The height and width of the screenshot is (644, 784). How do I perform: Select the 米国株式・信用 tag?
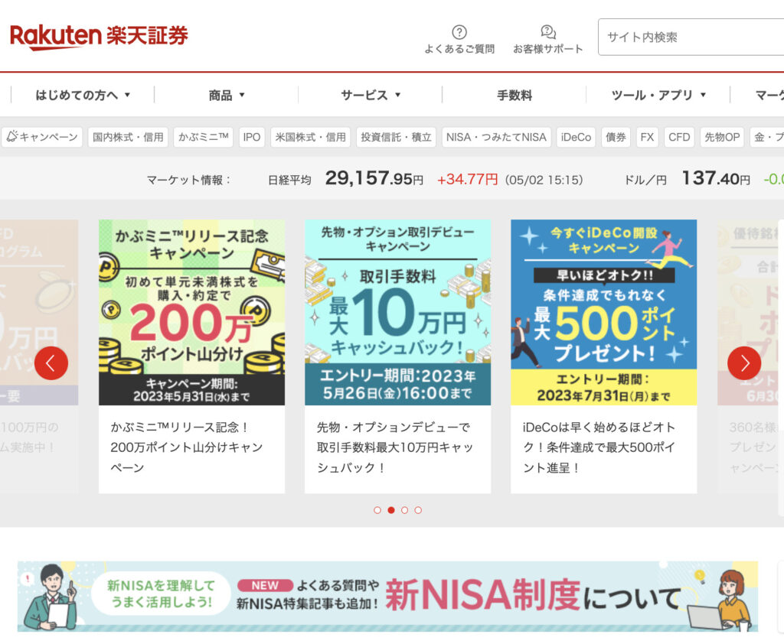point(311,137)
